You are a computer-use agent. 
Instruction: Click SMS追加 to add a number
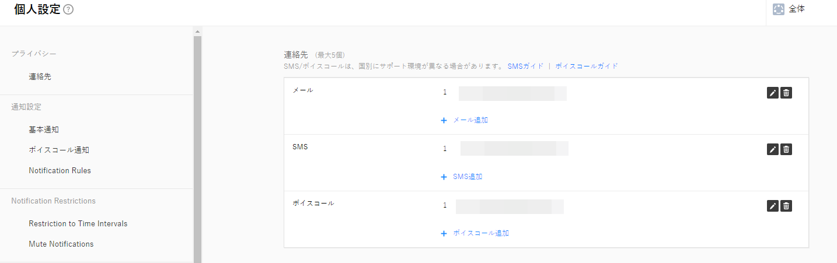click(x=462, y=177)
